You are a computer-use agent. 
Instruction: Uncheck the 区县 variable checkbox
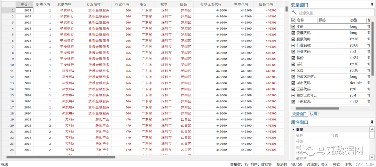pos(293,70)
